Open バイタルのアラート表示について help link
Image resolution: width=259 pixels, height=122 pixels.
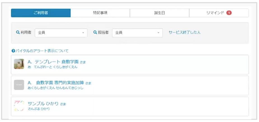pyautogui.click(x=42, y=51)
